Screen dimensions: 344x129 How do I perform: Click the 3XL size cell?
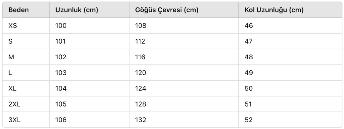click(14, 120)
